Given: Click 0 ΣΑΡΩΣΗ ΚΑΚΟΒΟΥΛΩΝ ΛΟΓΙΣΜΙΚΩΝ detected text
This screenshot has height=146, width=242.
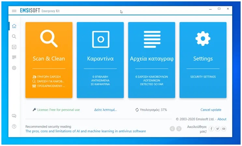Looking at the screenshot, I should (152, 80).
